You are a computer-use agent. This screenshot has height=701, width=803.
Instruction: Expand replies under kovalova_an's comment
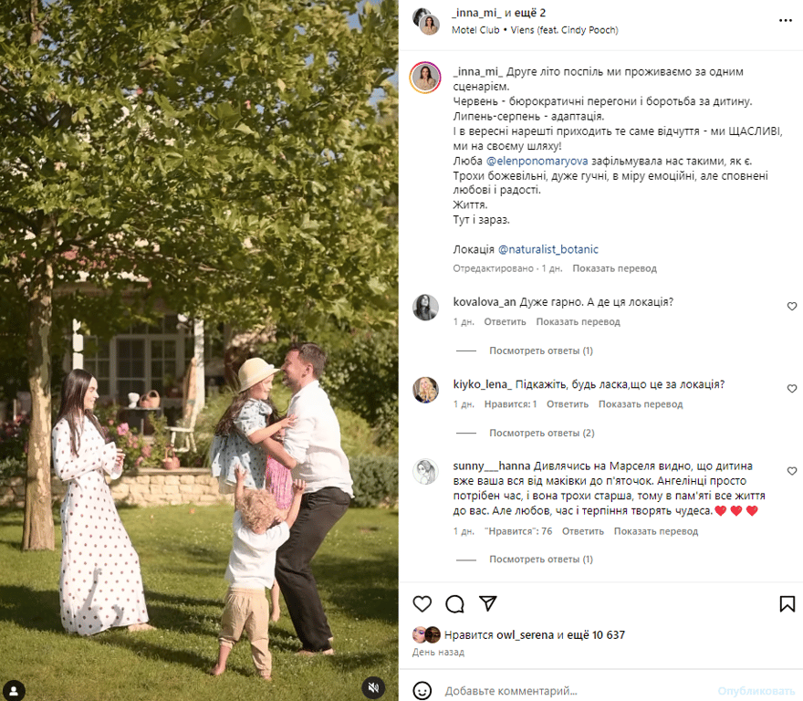541,350
